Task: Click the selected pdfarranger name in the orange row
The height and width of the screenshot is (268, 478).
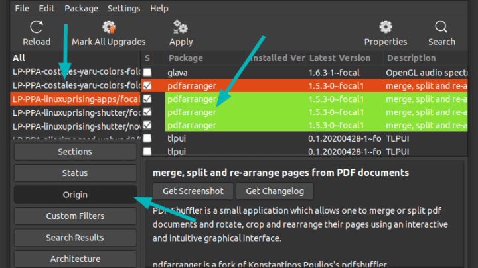Action: point(192,86)
